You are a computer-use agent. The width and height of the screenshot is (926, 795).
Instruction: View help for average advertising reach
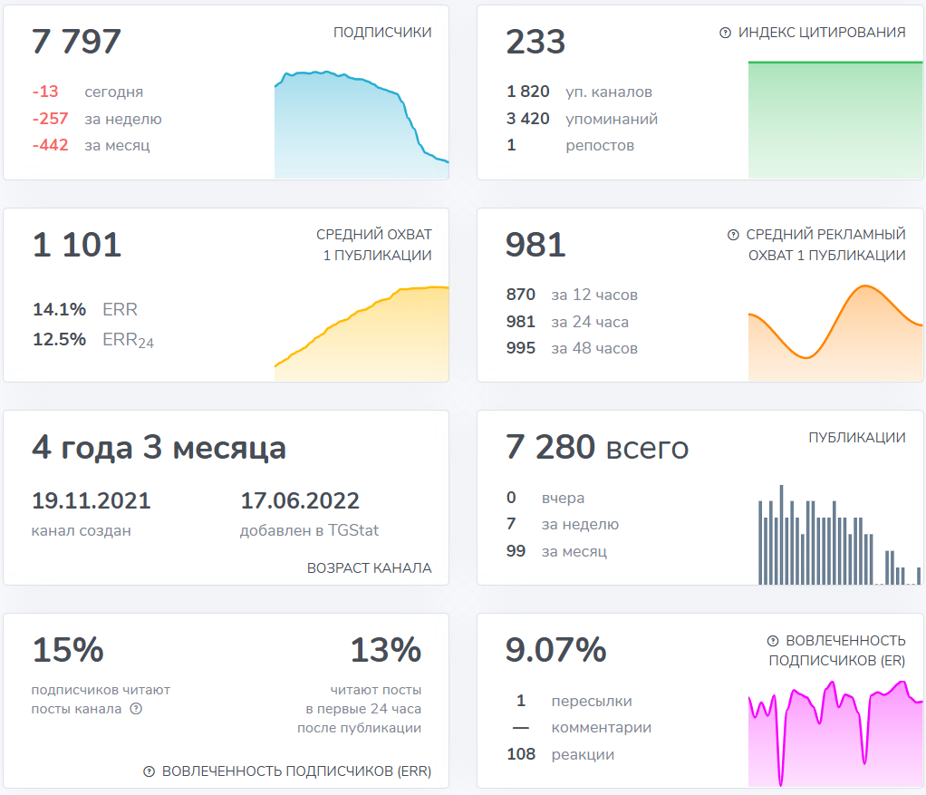735,234
